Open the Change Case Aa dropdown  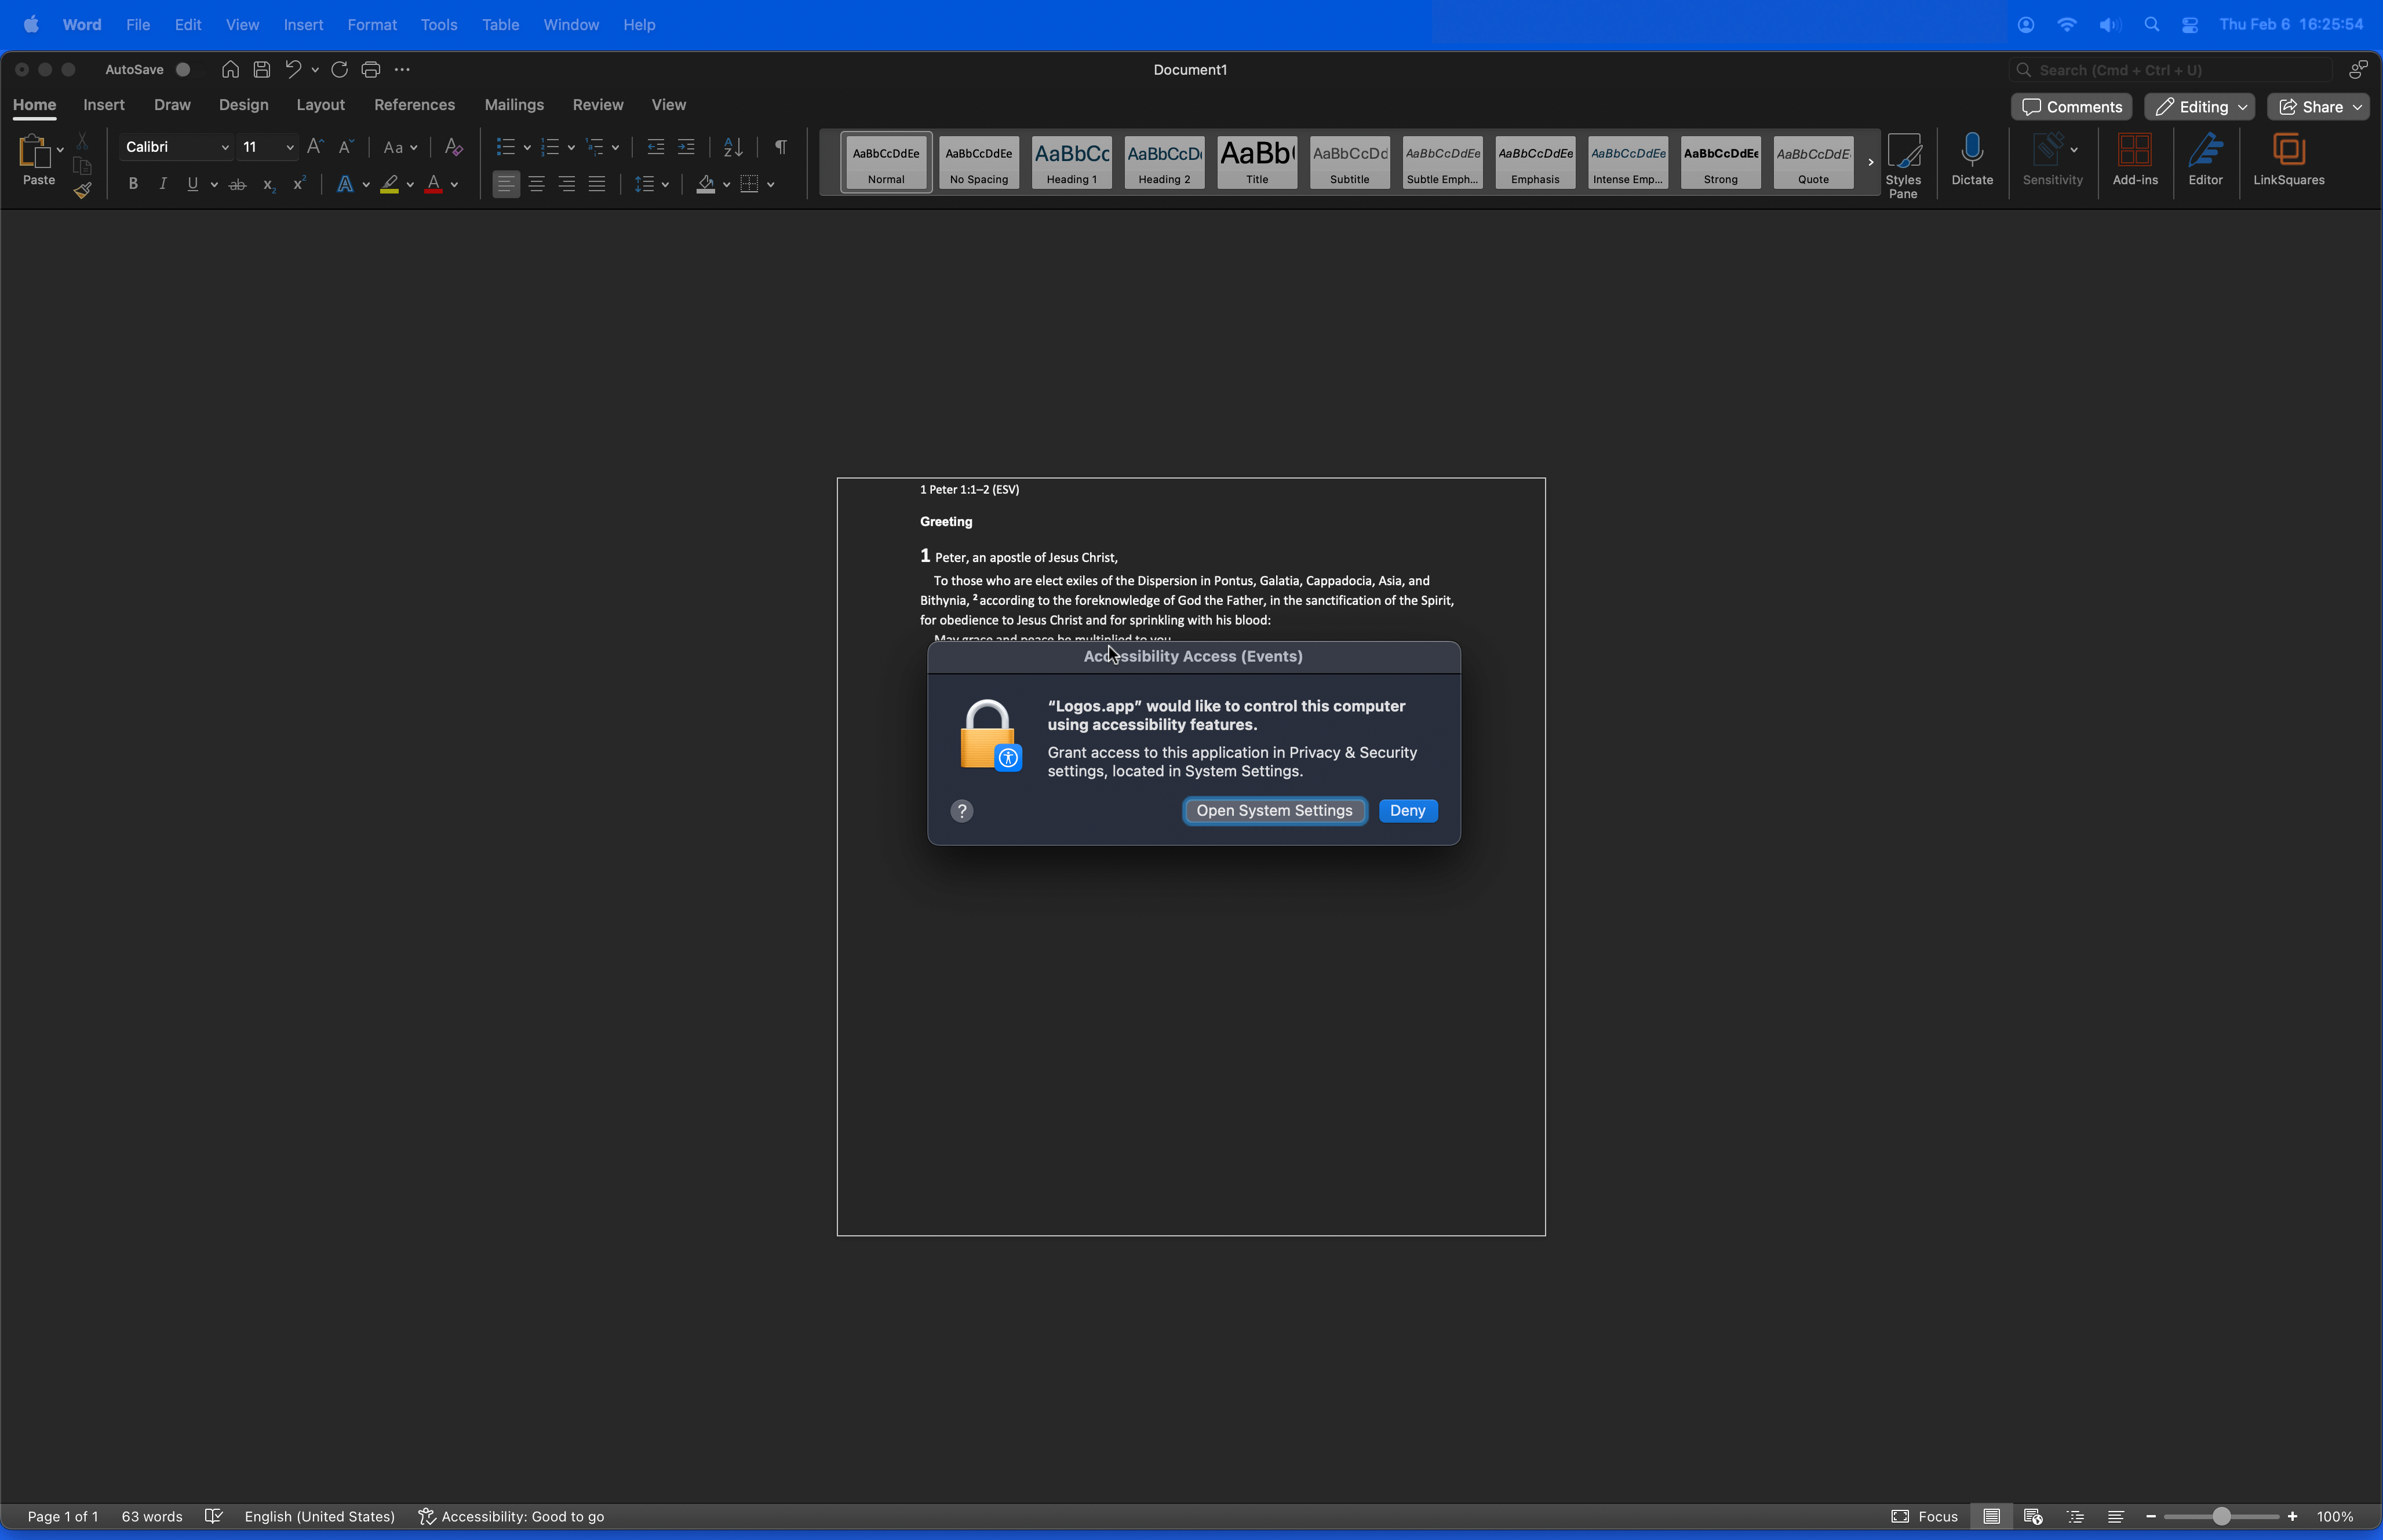tap(401, 147)
